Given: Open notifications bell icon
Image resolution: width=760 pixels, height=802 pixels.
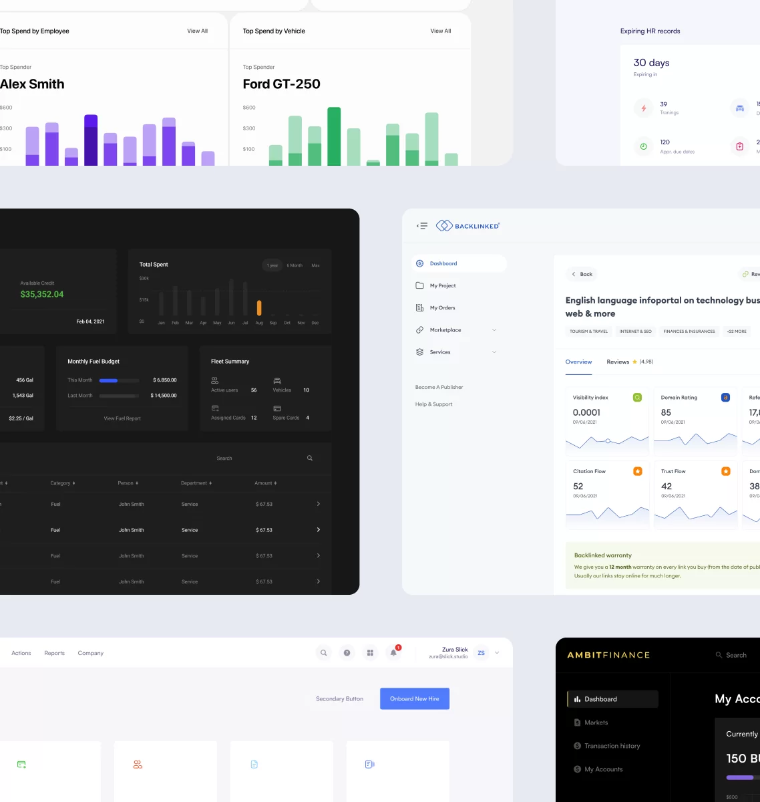Looking at the screenshot, I should coord(393,653).
